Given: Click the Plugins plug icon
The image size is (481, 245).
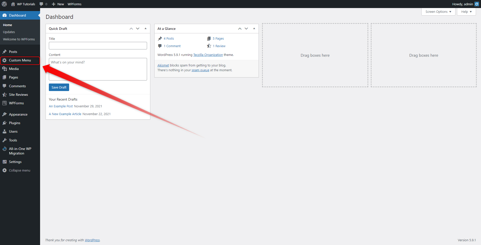Looking at the screenshot, I should pos(5,123).
